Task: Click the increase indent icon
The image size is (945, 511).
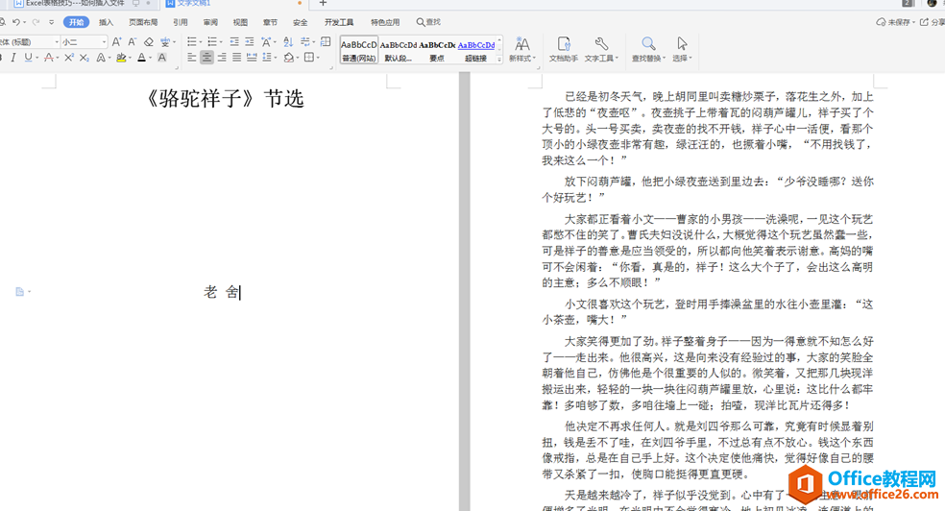Action: [x=249, y=41]
